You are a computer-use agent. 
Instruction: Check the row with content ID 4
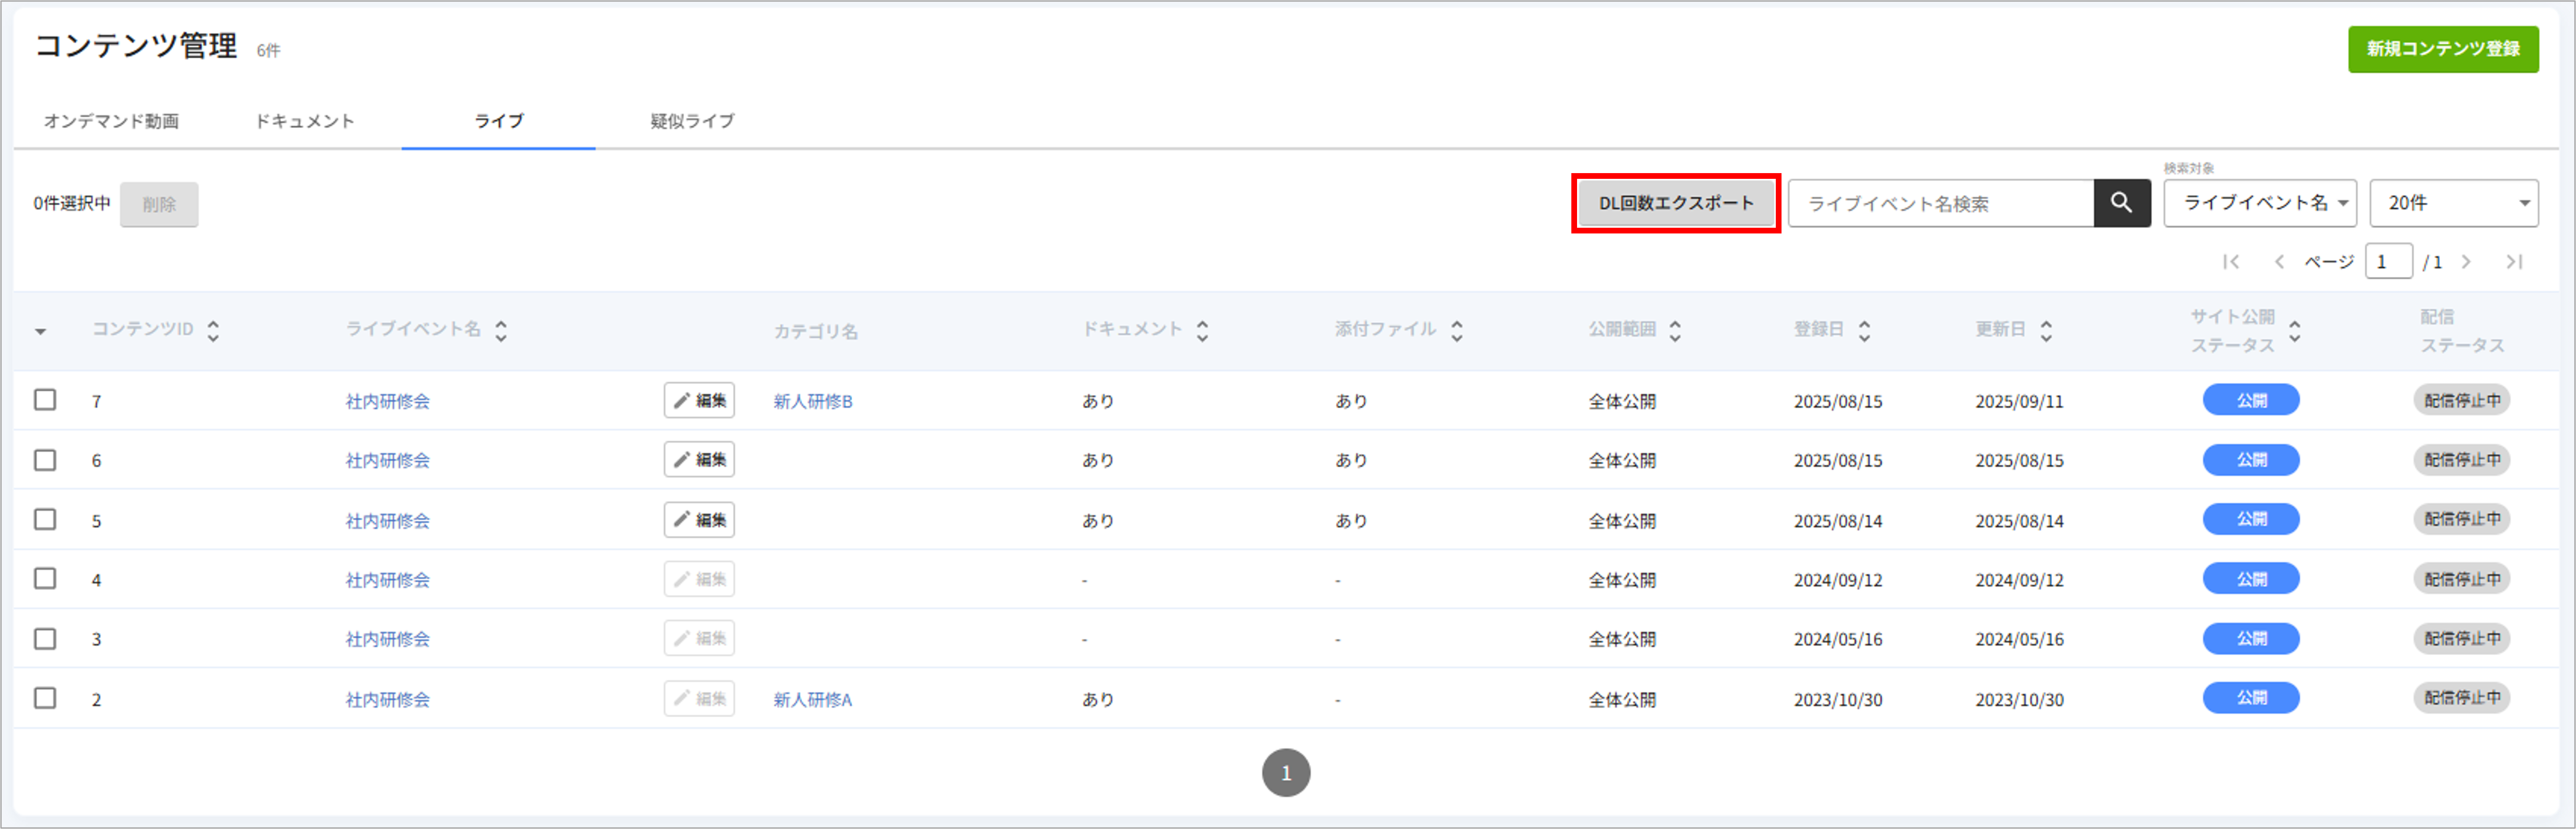tap(45, 579)
